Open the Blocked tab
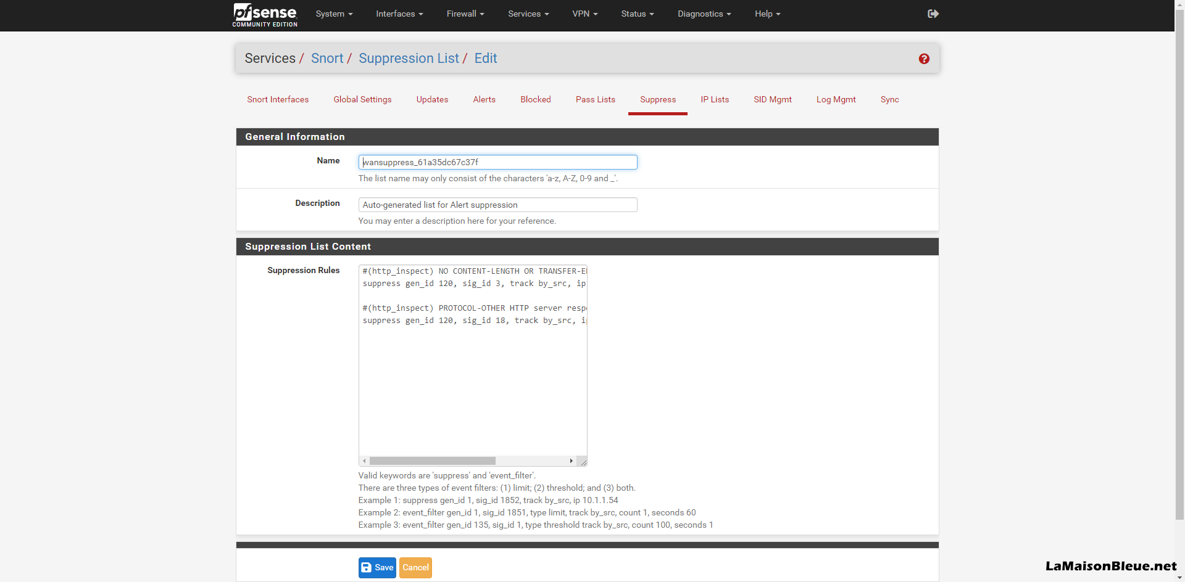 (x=535, y=99)
